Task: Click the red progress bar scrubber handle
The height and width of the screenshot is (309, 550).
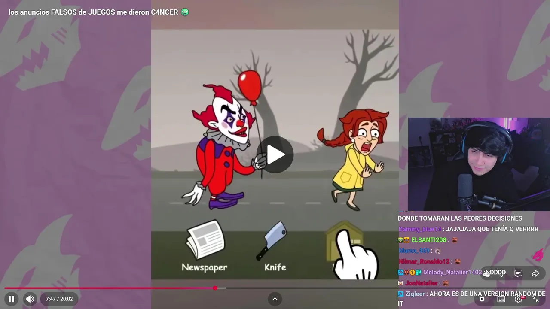Action: click(x=215, y=288)
